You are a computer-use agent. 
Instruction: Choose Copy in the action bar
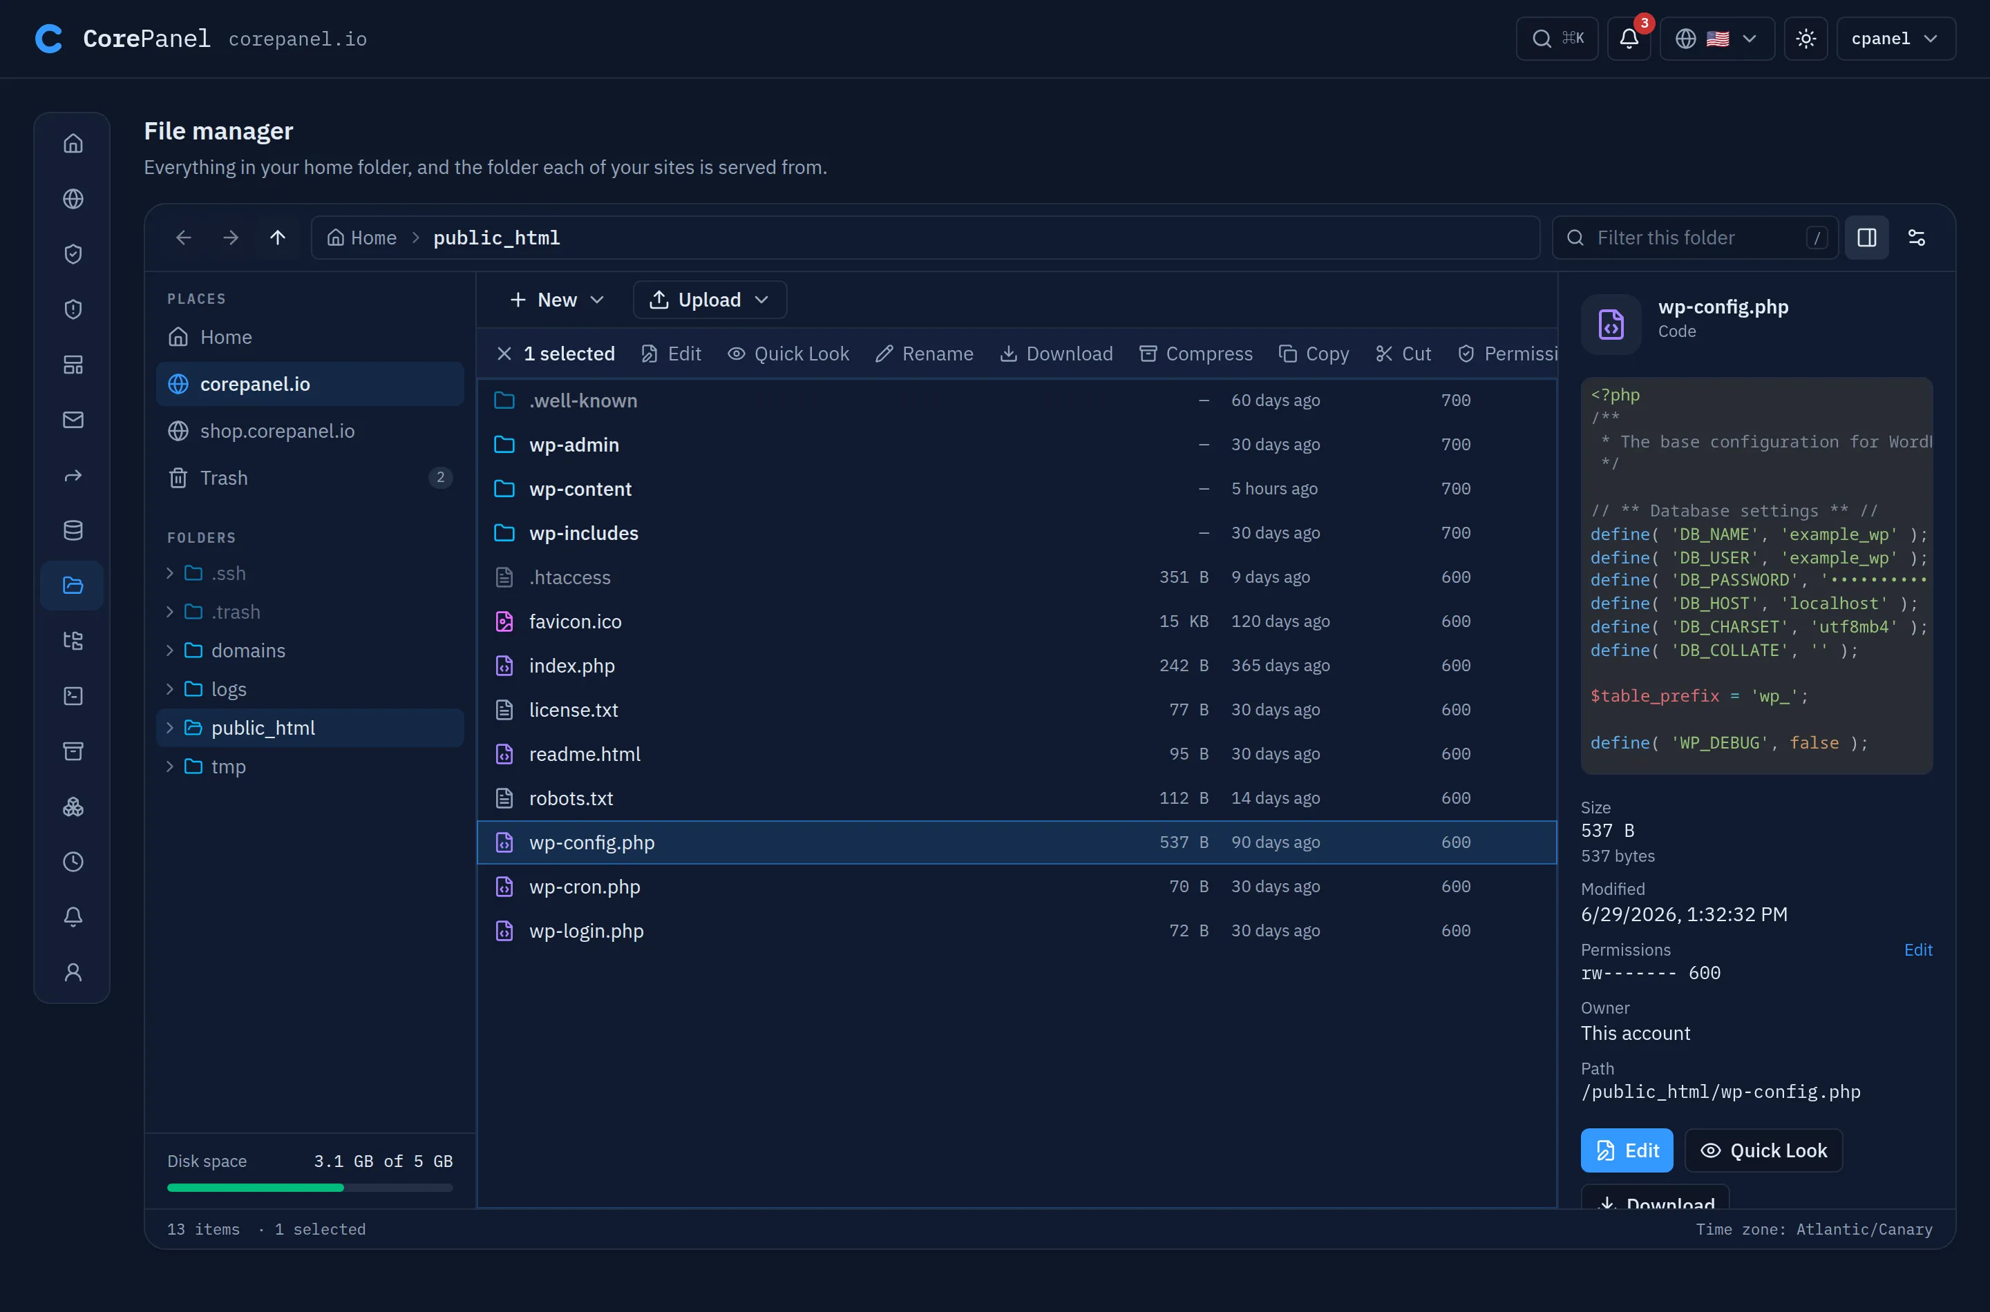click(x=1314, y=354)
